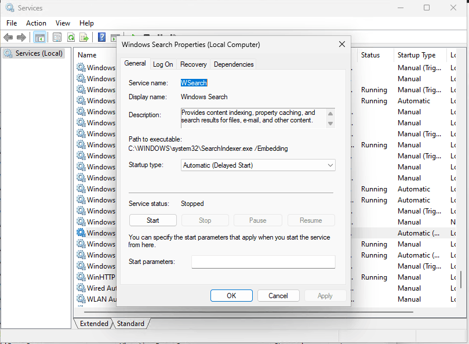
Task: Click the Name column header
Action: (x=87, y=55)
